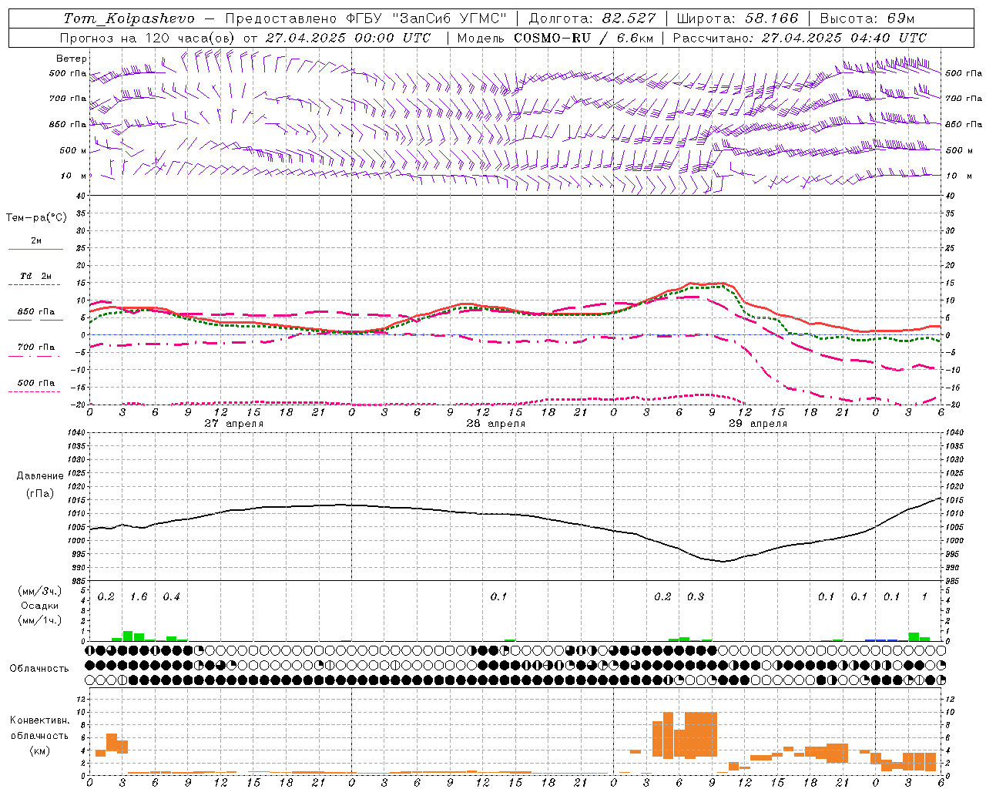The width and height of the screenshot is (986, 789).
Task: Click the '(мм/3ч.)' precipitation unit label
Action: pos(40,591)
